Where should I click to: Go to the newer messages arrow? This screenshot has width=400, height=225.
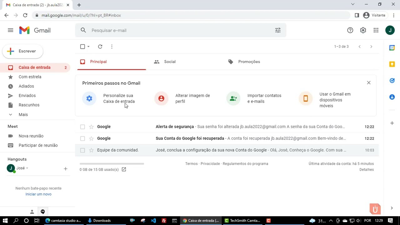[x=359, y=47]
